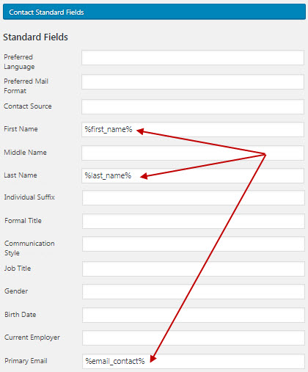The height and width of the screenshot is (372, 308).
Task: Click the Standard Fields section heading
Action: (x=35, y=37)
